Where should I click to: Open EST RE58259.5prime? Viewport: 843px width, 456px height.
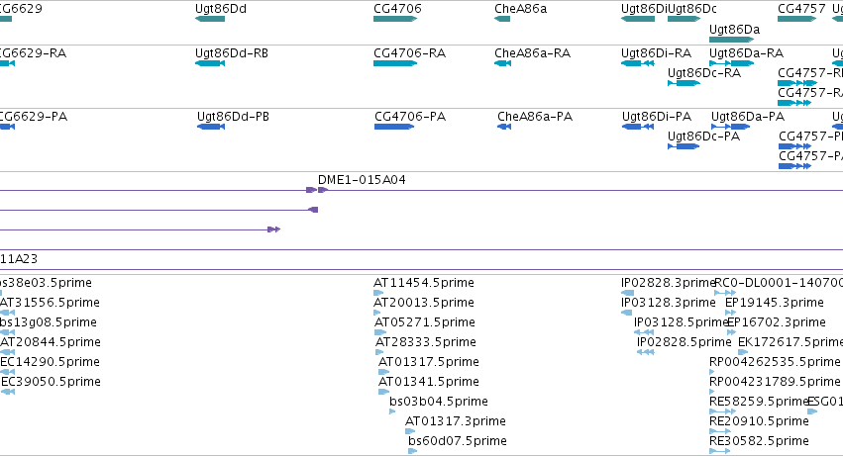(759, 402)
